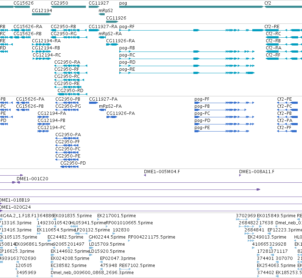Image resolution: width=302 pixels, height=278 pixels.
Task: Open the CG11927 gene label
Action: 99,3
